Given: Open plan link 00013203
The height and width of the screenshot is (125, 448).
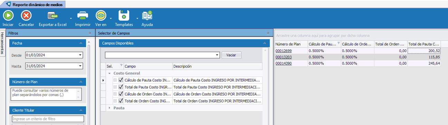Looking at the screenshot, I should [283, 57].
